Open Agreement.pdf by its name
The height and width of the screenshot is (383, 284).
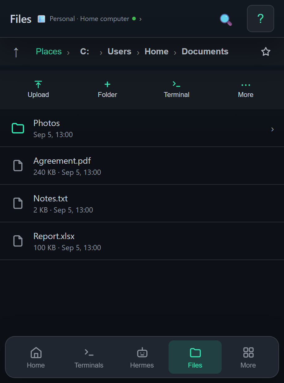pos(62,161)
